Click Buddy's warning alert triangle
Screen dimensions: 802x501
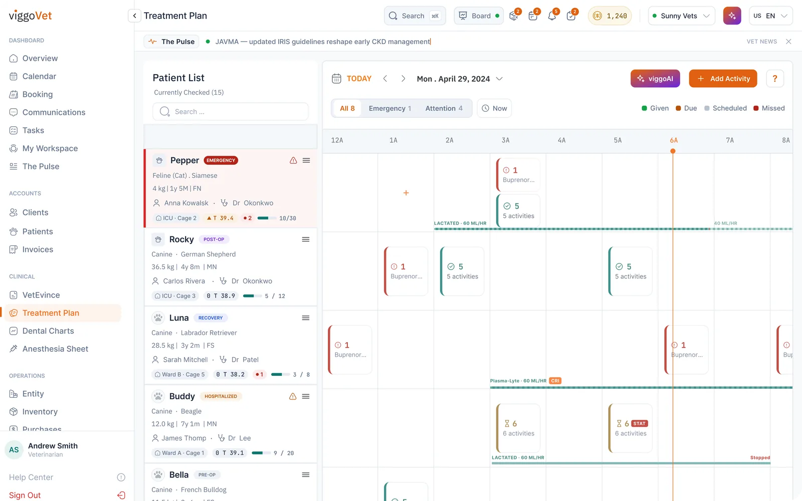click(x=293, y=396)
